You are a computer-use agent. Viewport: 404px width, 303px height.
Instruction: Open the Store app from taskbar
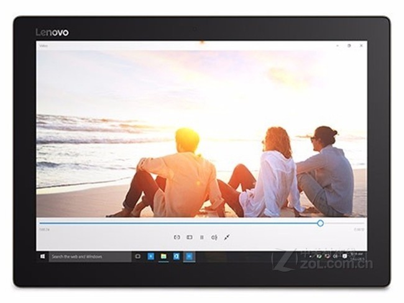151,256
